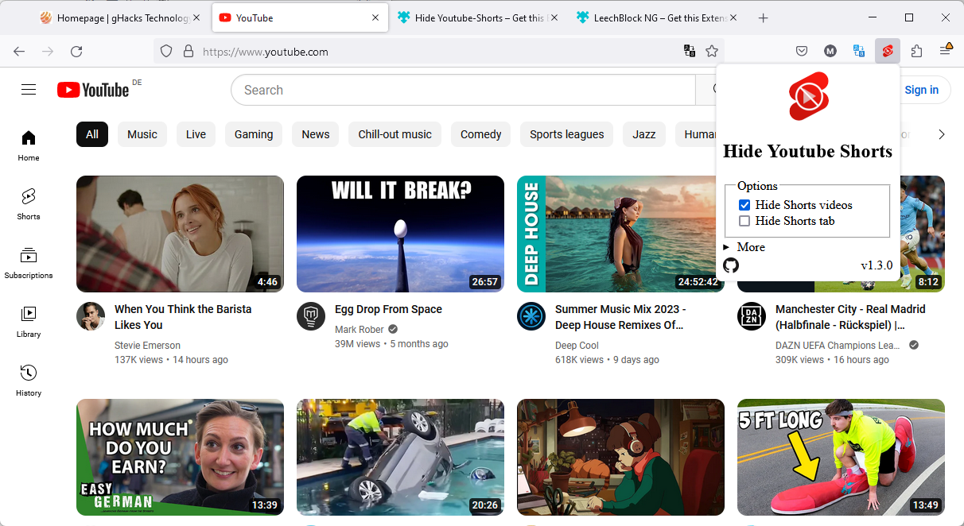Enable the Hide Shorts tab option

[x=744, y=221]
